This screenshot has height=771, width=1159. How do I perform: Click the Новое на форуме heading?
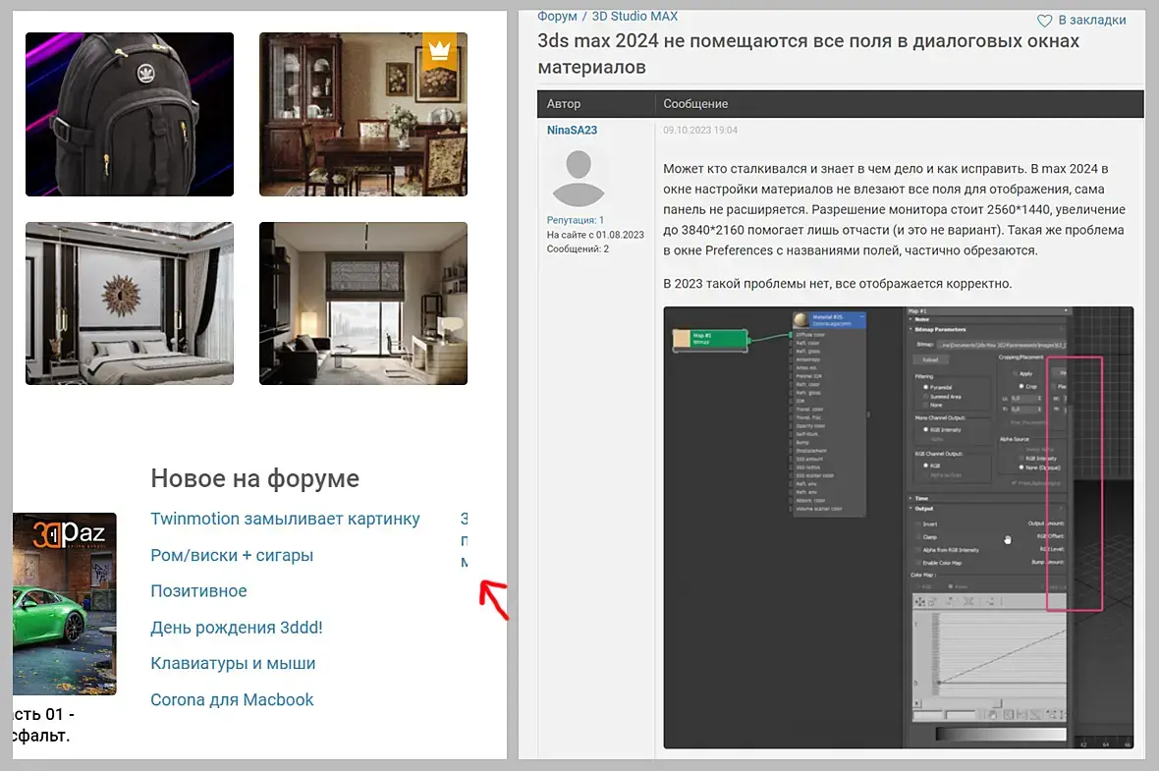pyautogui.click(x=255, y=479)
